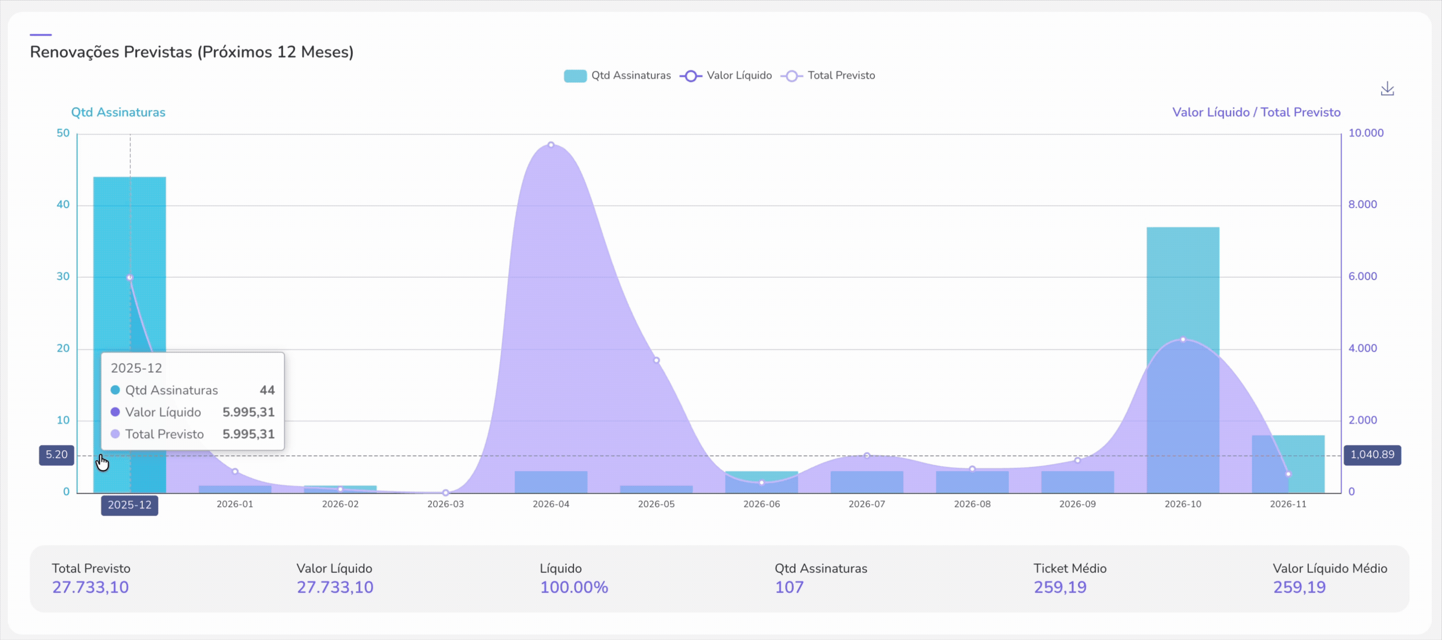This screenshot has height=640, width=1442.
Task: Click the Qtd Assinaturas teal legend swatch
Action: [575, 76]
